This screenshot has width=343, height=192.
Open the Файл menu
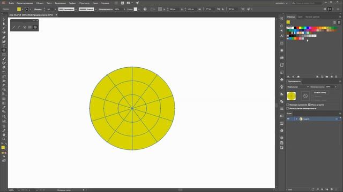click(11, 3)
